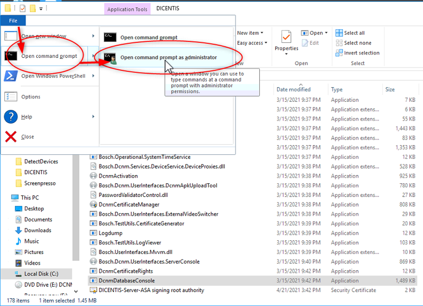423x306 pixels.
Task: Open the New item dropdown
Action: click(x=250, y=33)
